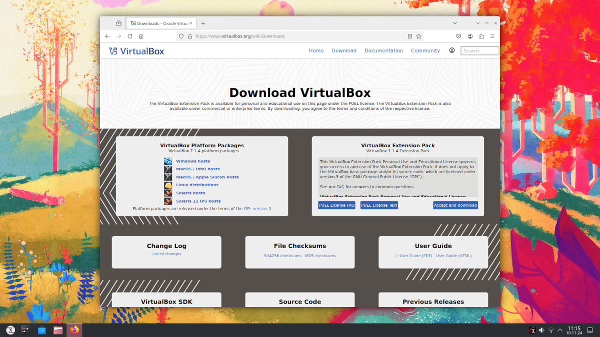Show site security padlock information

(x=190, y=36)
